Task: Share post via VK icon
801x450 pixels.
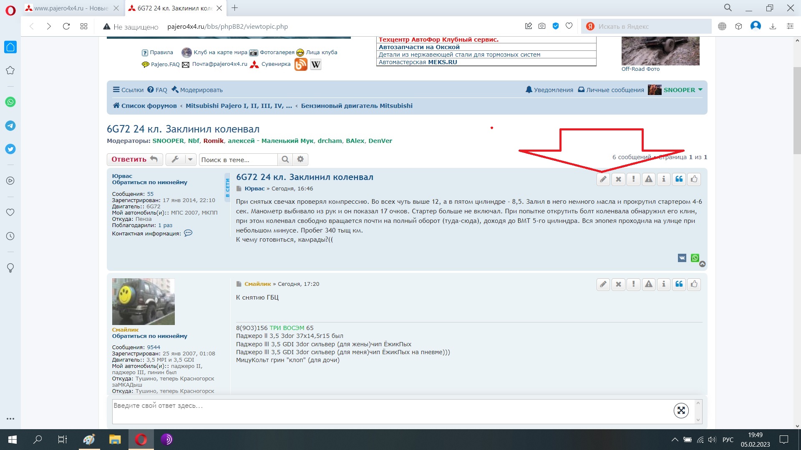Action: 682,258
